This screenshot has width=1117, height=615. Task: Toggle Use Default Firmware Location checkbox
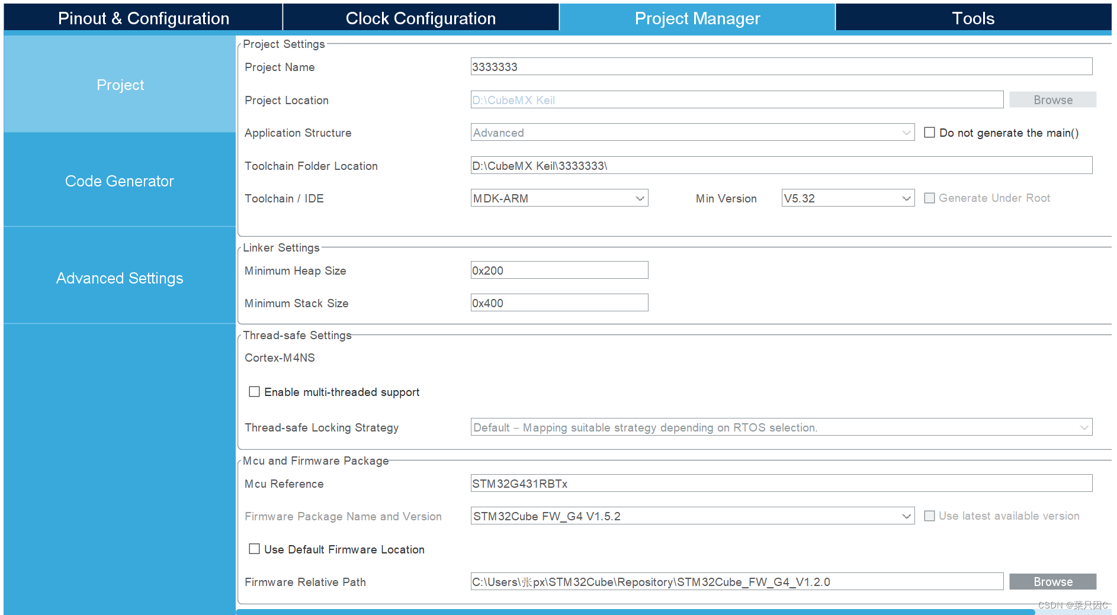point(255,549)
